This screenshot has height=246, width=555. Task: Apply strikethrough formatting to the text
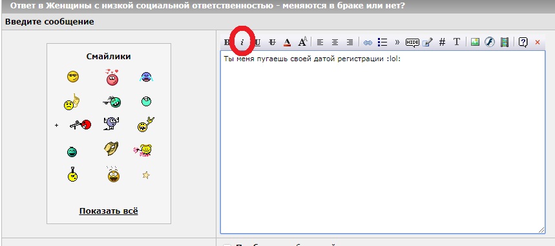tap(272, 43)
